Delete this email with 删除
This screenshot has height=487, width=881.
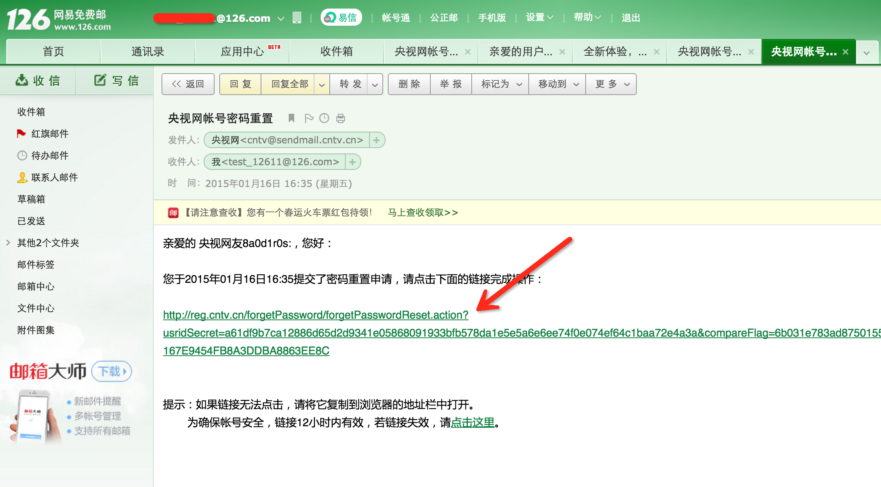point(409,84)
